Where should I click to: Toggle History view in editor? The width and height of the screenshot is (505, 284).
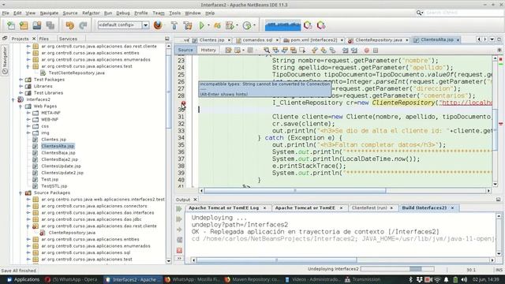click(208, 50)
